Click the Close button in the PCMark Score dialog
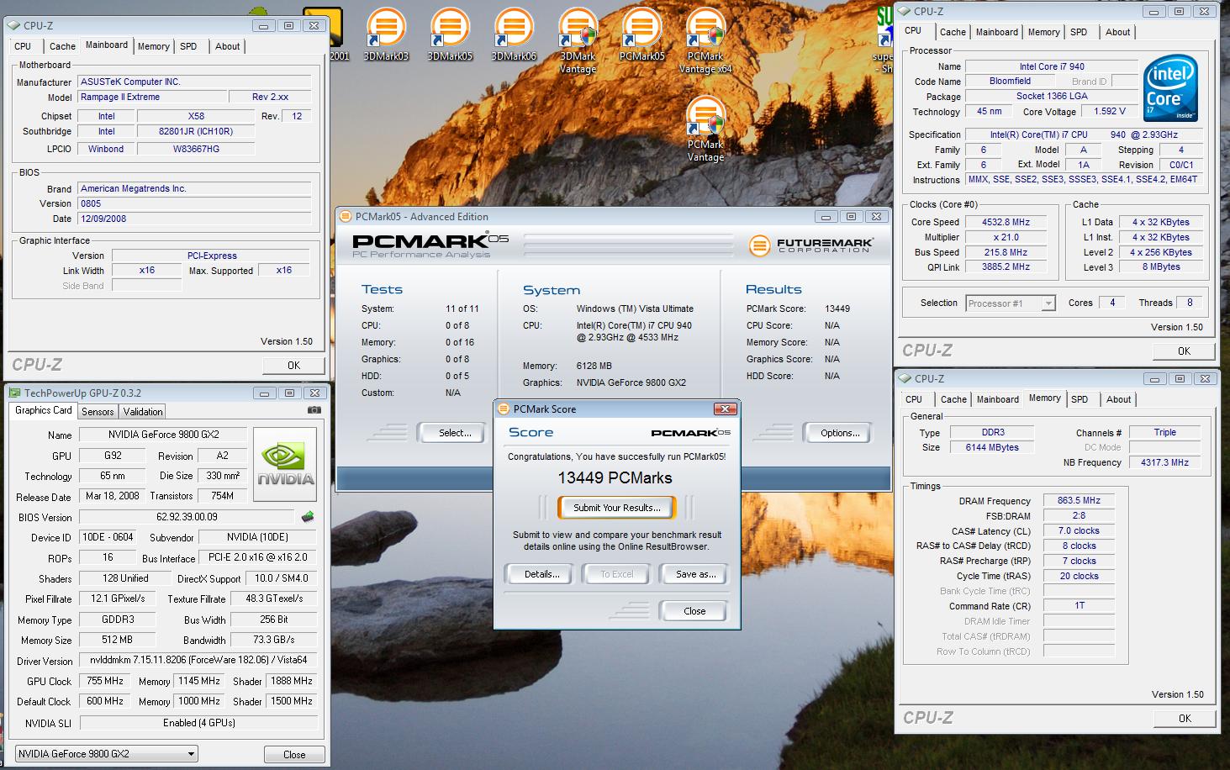The image size is (1230, 770). [x=694, y=611]
